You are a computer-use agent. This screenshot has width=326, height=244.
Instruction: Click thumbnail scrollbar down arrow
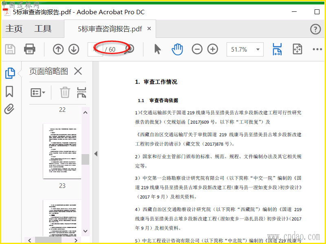(85, 231)
